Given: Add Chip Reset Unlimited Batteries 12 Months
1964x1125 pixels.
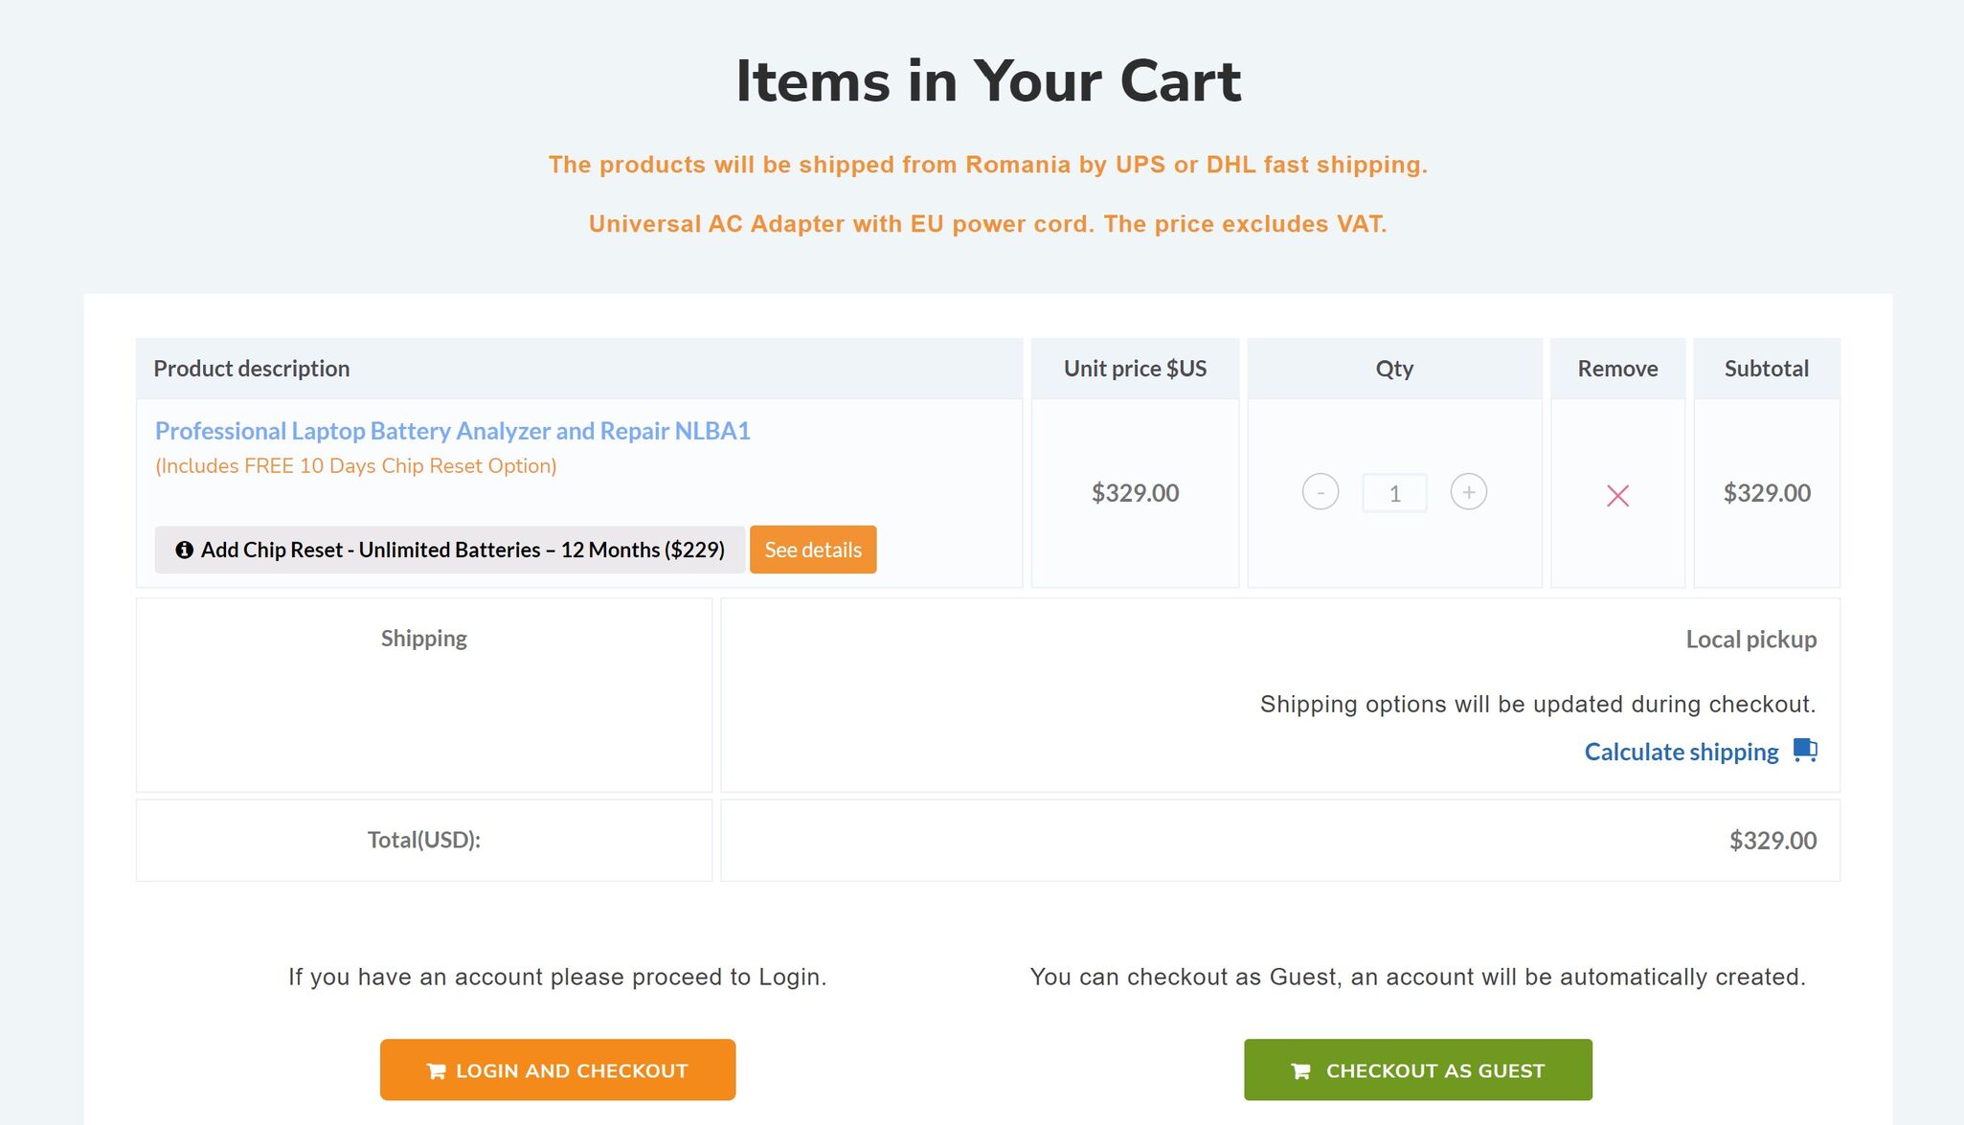Looking at the screenshot, I should coord(449,550).
